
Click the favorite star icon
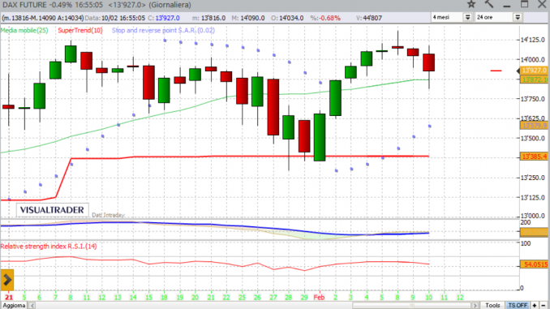point(471,4)
